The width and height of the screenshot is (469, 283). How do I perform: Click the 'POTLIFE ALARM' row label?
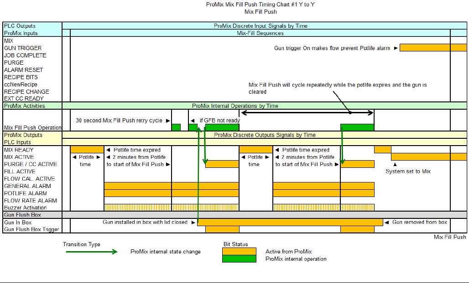(26, 193)
